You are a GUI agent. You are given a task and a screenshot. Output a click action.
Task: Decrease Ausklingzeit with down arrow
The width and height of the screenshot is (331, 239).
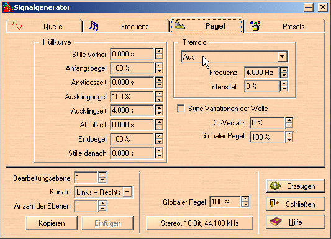pyautogui.click(x=159, y=113)
